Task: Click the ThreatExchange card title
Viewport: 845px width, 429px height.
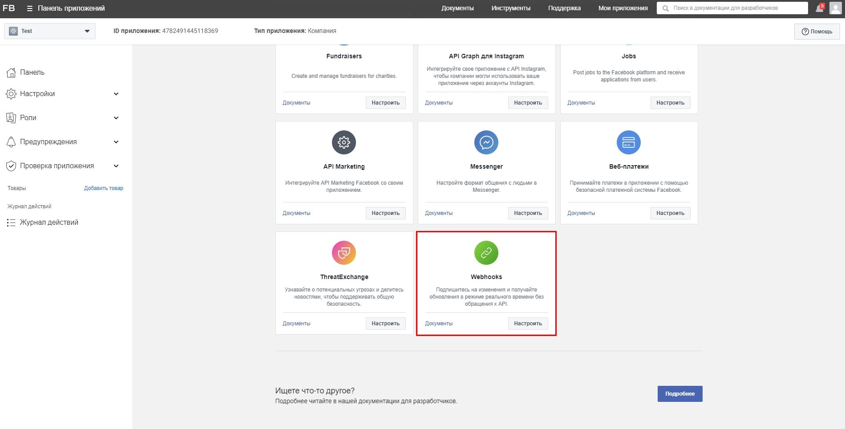Action: (344, 277)
